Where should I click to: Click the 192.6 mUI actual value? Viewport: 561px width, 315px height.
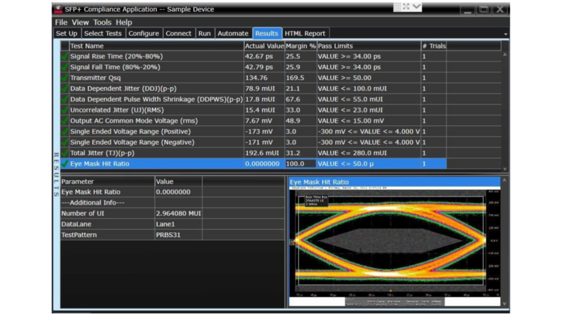[x=264, y=152]
